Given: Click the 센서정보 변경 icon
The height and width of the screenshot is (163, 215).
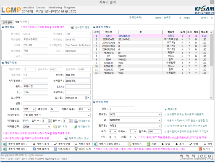Looking at the screenshot, I should (x=72, y=27).
